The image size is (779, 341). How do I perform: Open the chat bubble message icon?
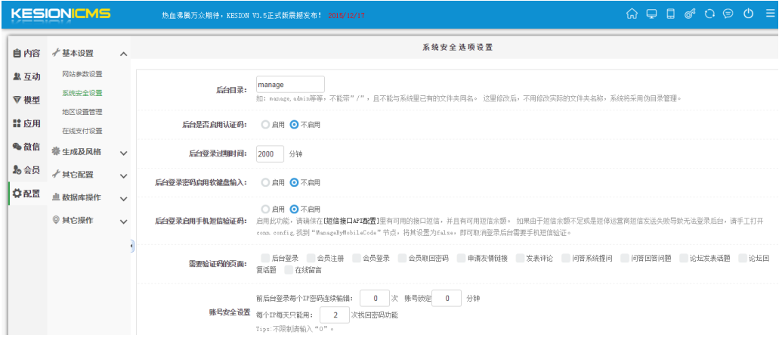point(728,14)
